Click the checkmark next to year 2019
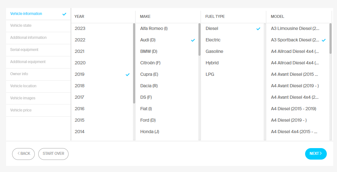The width and height of the screenshot is (337, 172). tap(128, 75)
